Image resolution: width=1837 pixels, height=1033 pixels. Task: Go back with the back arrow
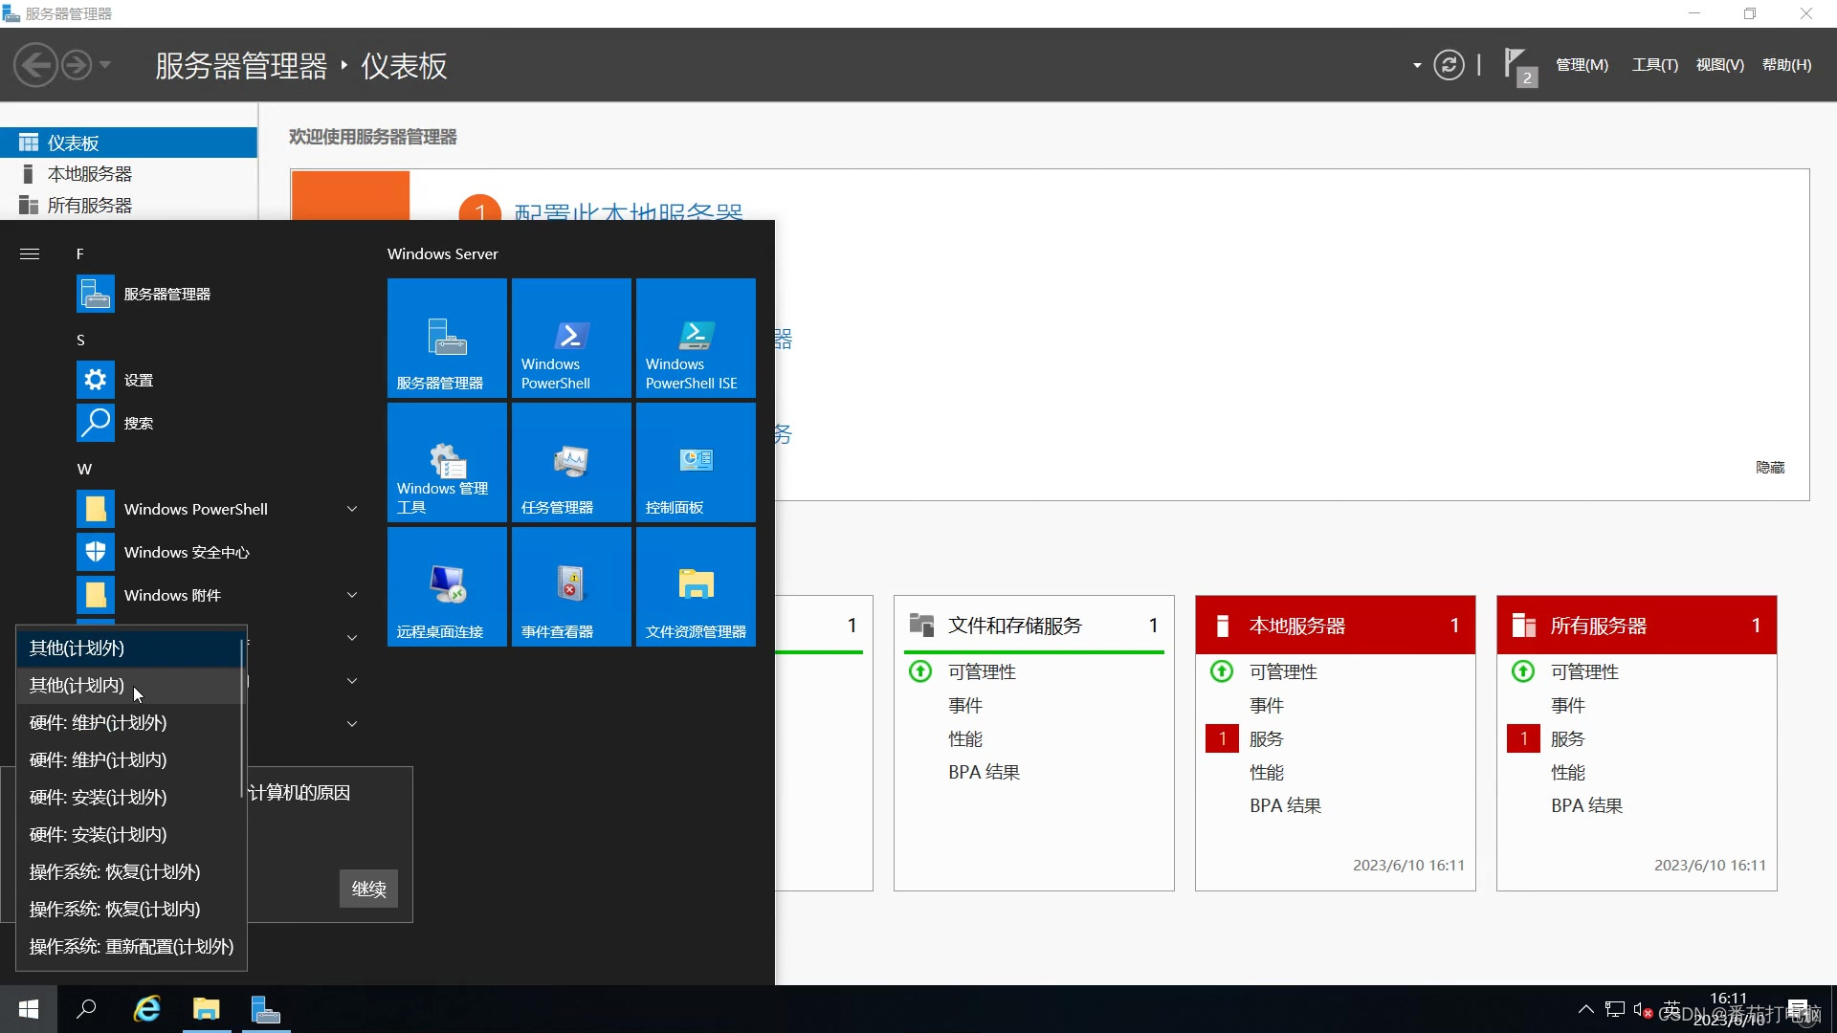35,65
